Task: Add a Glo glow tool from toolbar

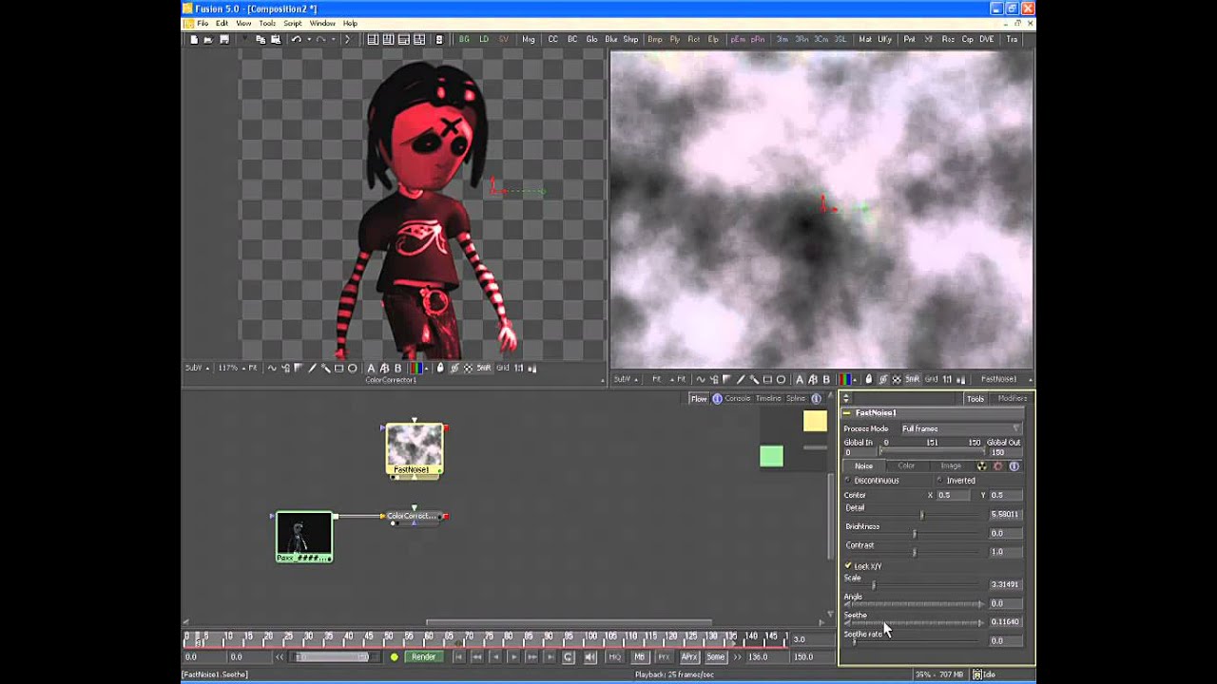Action: click(x=592, y=39)
